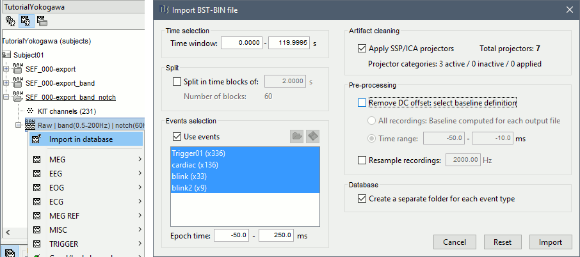
Task: Select the functional data by subjects view icon
Action: pos(26,21)
